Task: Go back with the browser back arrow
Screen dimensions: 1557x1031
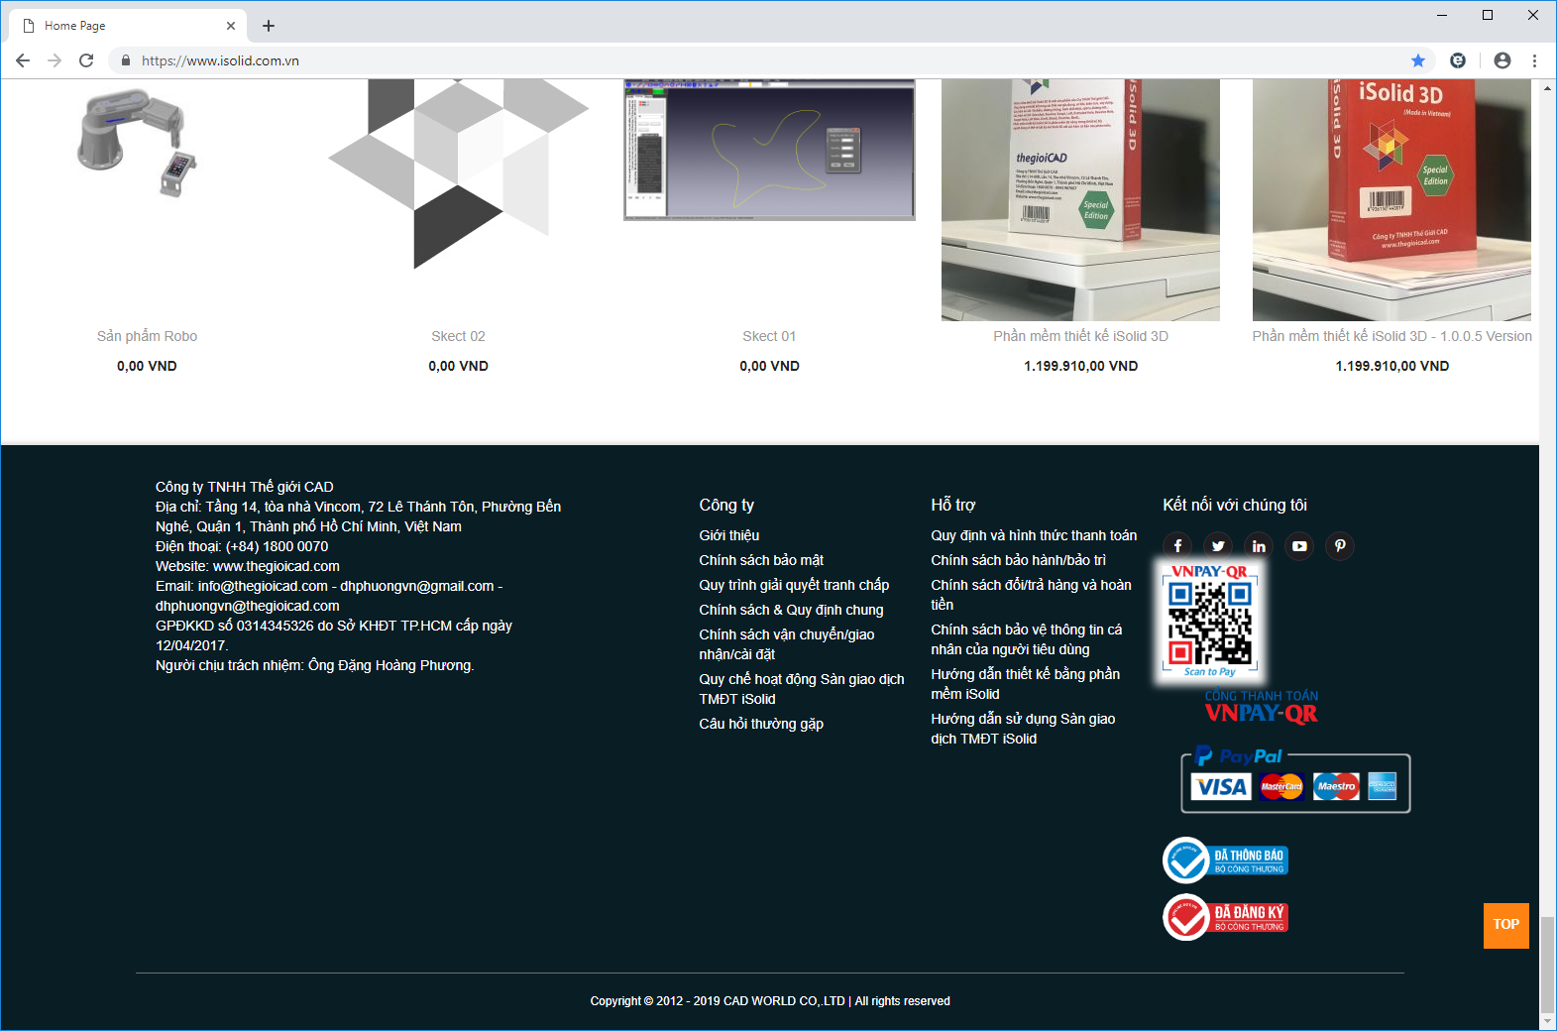Action: tap(23, 60)
